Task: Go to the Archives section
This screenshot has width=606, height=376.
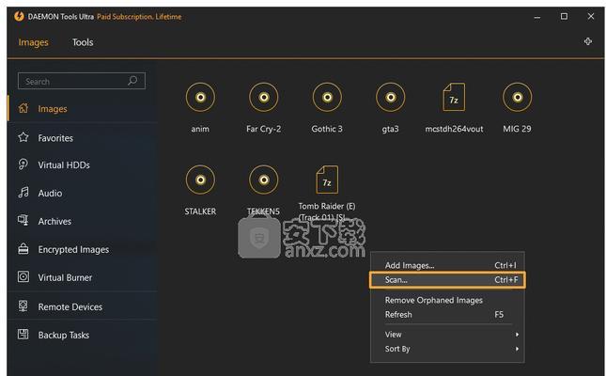Action: pyautogui.click(x=54, y=221)
